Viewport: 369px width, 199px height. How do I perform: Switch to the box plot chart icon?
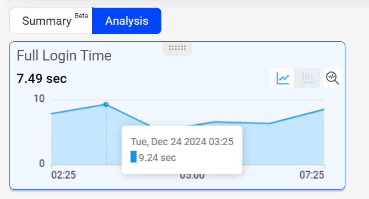pos(307,78)
